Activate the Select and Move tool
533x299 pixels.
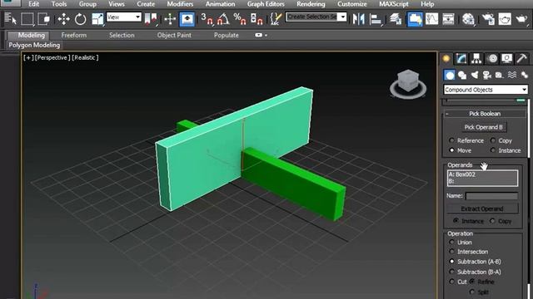pyautogui.click(x=63, y=18)
